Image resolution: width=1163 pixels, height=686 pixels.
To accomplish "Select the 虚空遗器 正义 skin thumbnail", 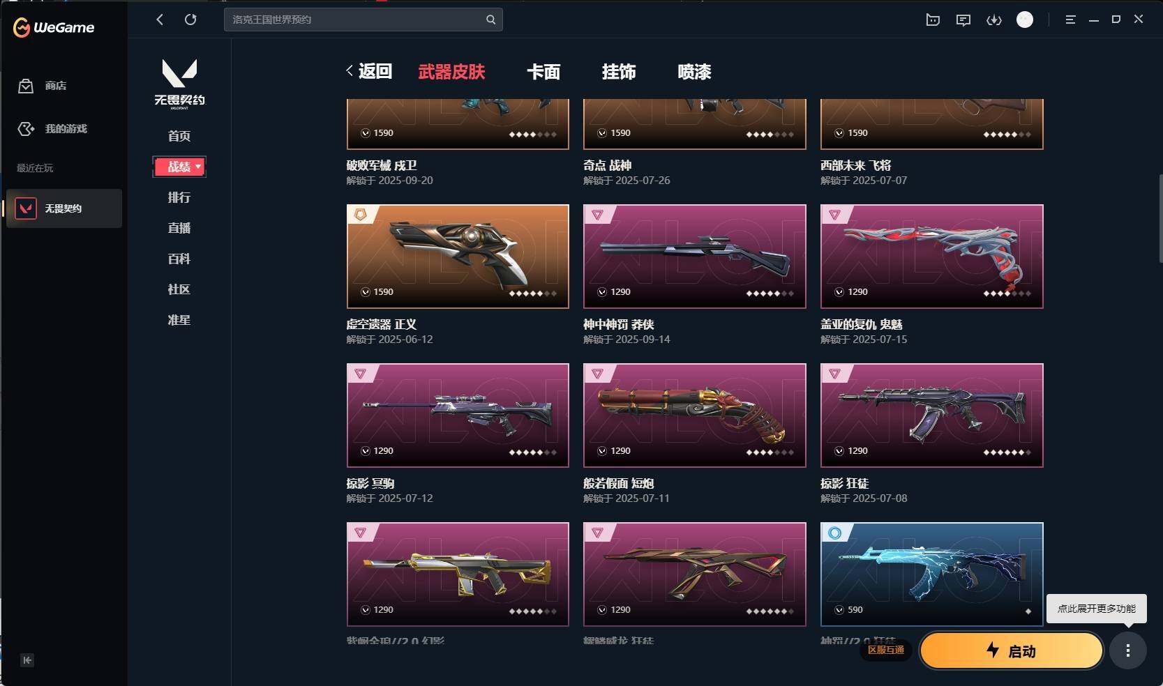I will point(458,257).
